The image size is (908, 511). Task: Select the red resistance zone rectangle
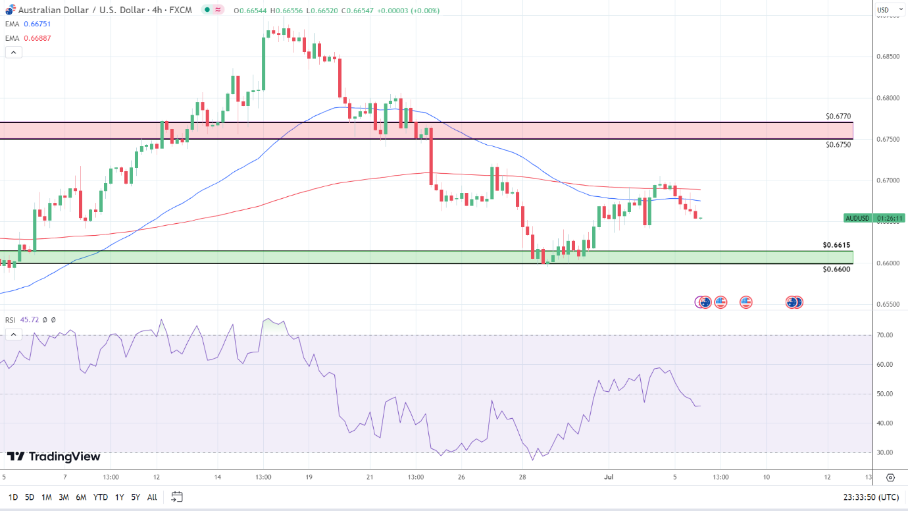(x=426, y=130)
